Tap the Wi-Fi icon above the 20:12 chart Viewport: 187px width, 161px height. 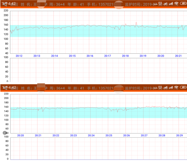coord(176,4)
